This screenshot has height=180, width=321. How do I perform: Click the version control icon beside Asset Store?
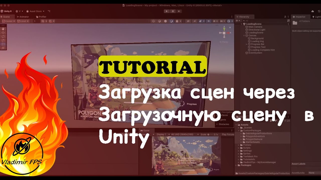49,11
